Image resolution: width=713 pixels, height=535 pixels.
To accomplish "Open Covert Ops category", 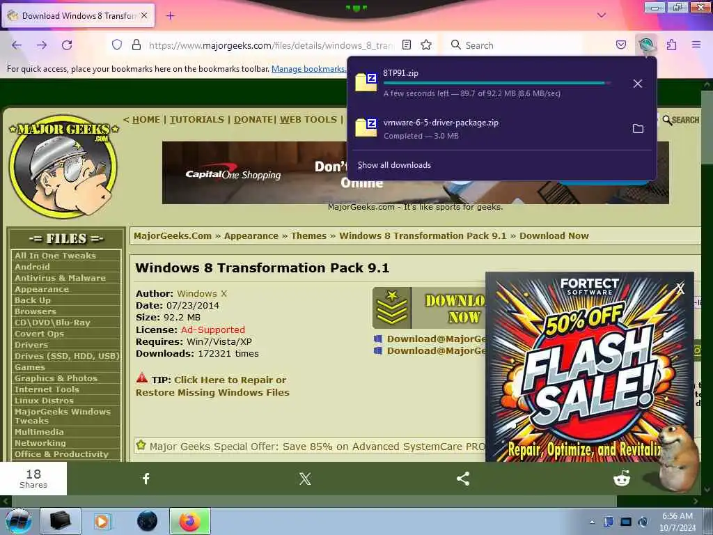I will tap(39, 334).
